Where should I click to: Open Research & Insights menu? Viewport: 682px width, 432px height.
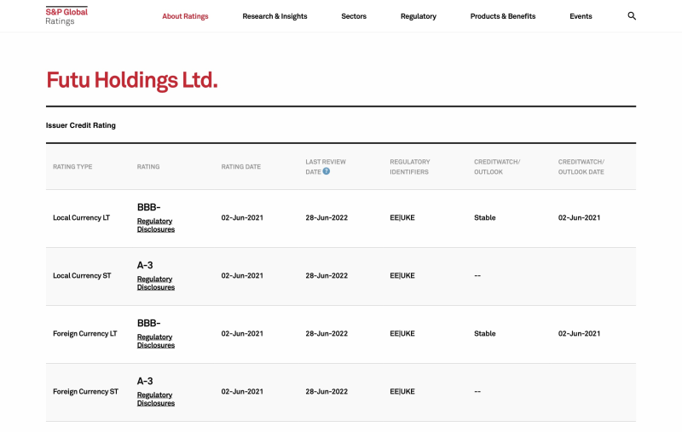click(x=275, y=16)
